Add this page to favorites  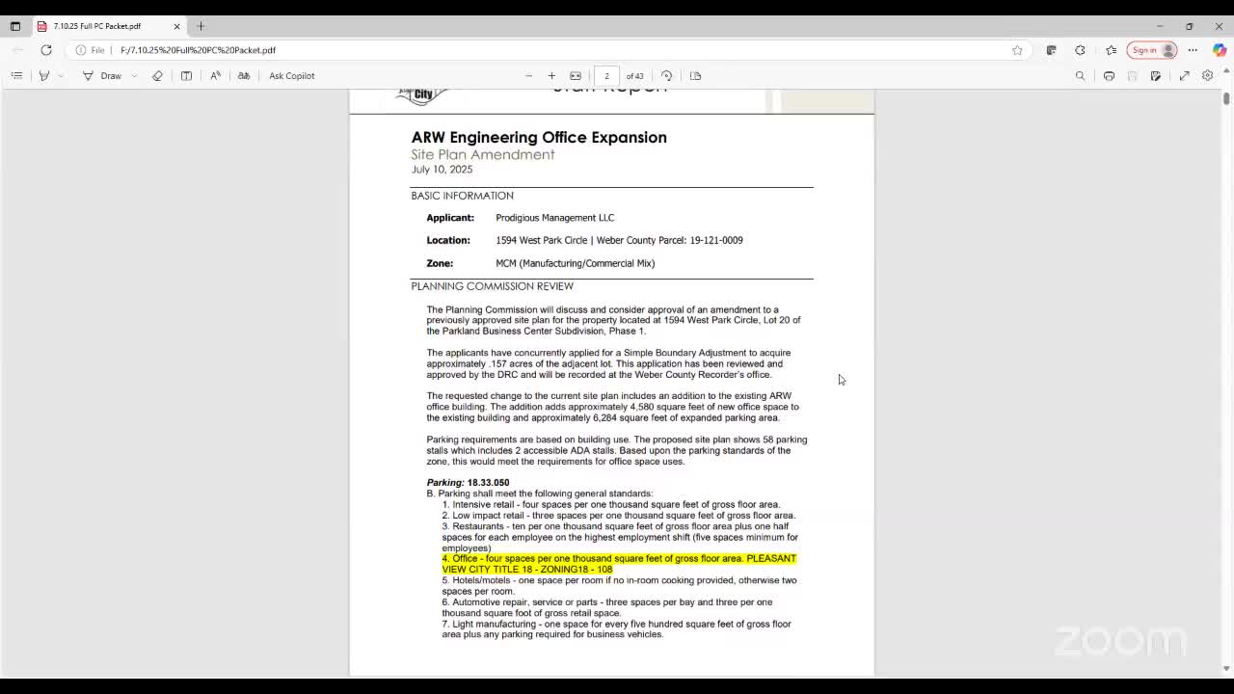click(x=1017, y=50)
